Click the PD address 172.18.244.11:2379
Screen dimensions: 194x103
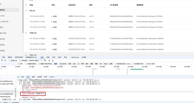(37, 22)
